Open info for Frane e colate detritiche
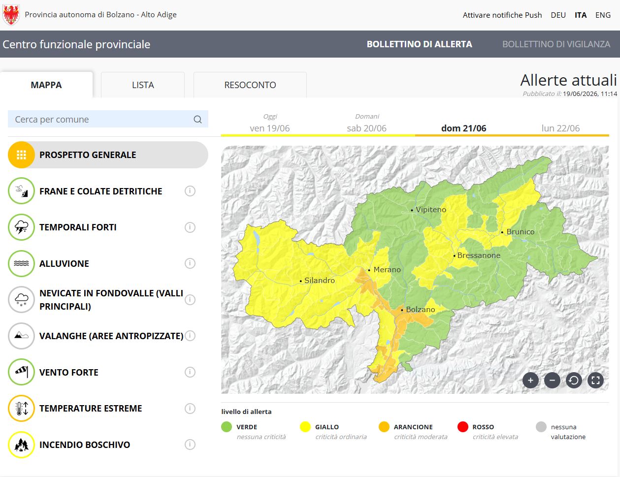Image resolution: width=620 pixels, height=477 pixels. pyautogui.click(x=190, y=191)
